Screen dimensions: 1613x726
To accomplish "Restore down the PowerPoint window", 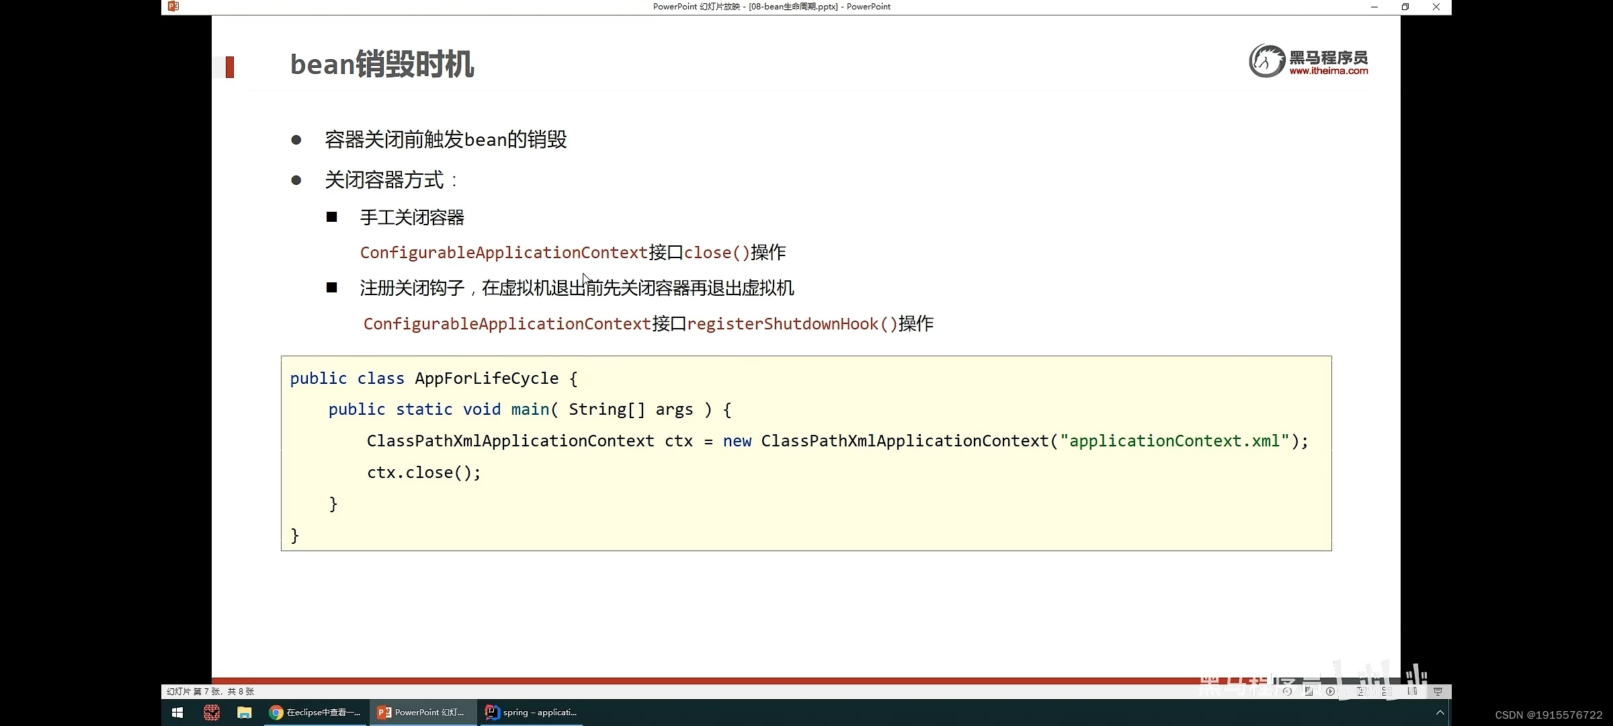I will (1405, 7).
